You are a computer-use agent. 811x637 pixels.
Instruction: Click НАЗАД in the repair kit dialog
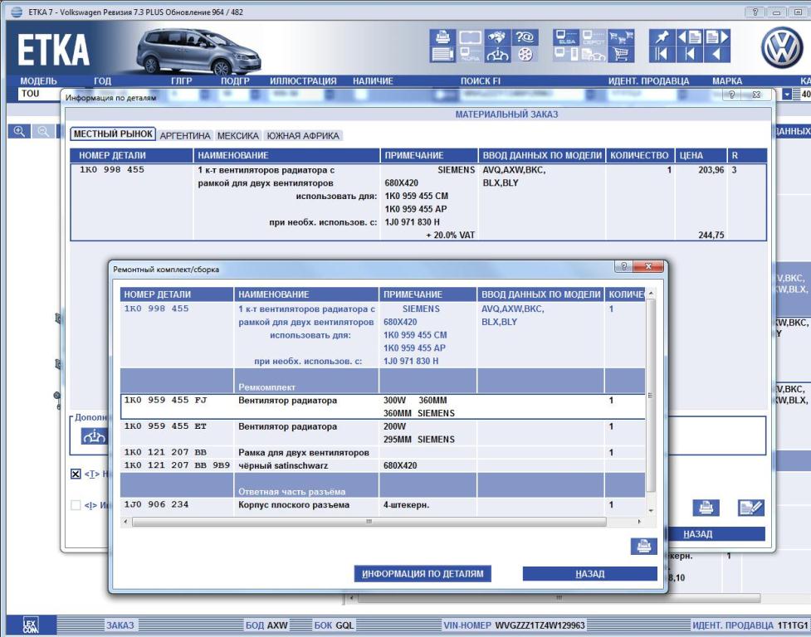(589, 573)
